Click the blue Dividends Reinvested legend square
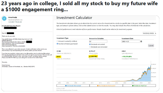Screen dimensions: 163x93 tap(66, 86)
